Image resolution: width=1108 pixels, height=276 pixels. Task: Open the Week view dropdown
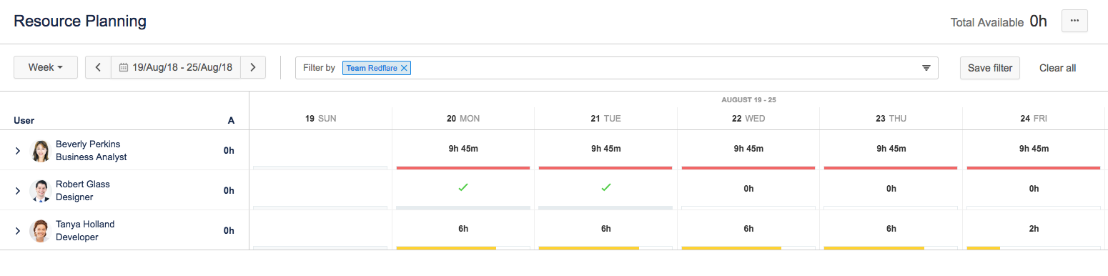click(46, 67)
